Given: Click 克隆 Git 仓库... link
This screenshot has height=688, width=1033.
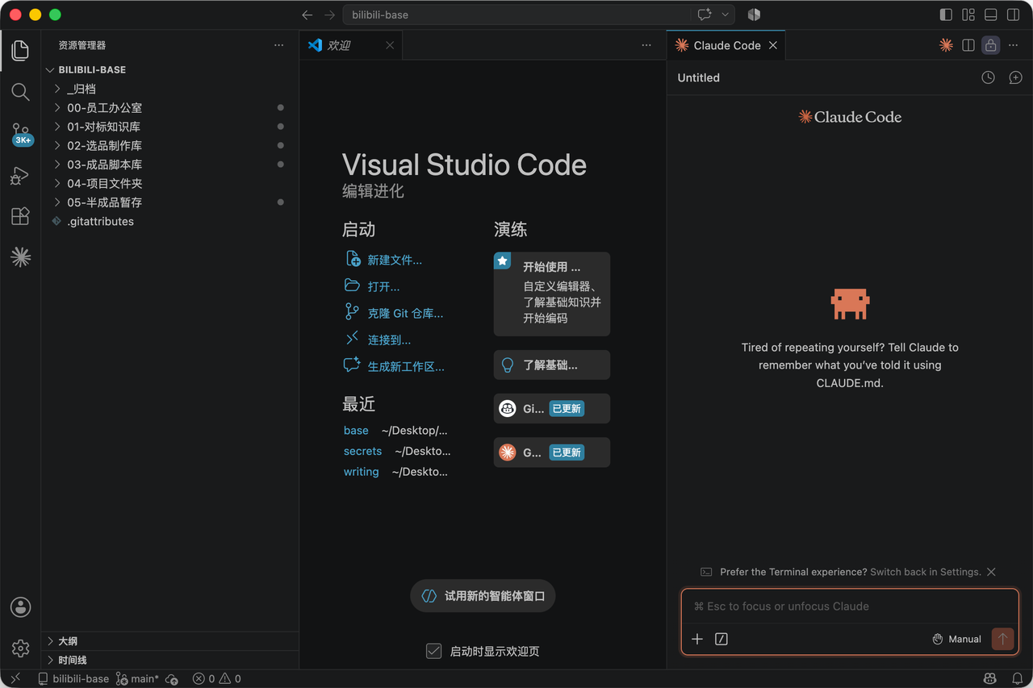Looking at the screenshot, I should [394, 313].
